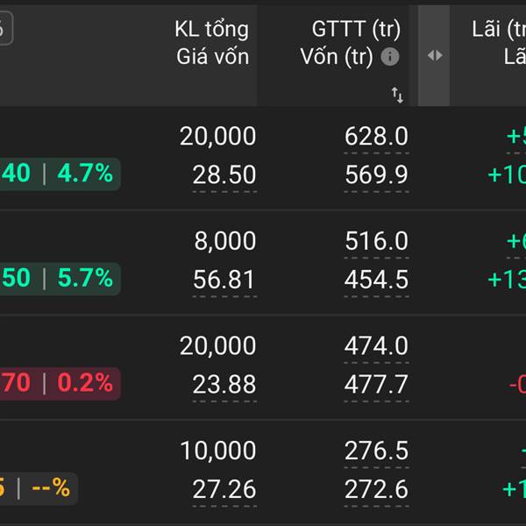Click the sort arrows under GTTT column
This screenshot has height=526, width=526.
397,95
